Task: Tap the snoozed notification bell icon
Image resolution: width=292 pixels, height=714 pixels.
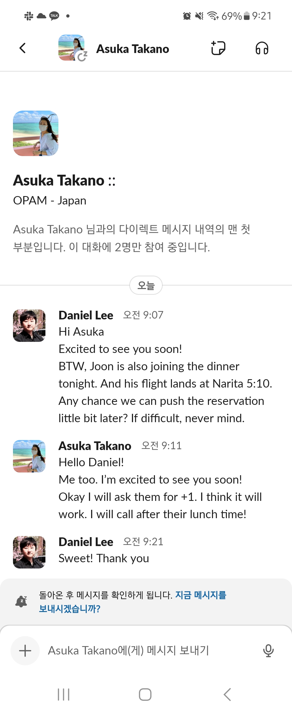Action: [21, 601]
